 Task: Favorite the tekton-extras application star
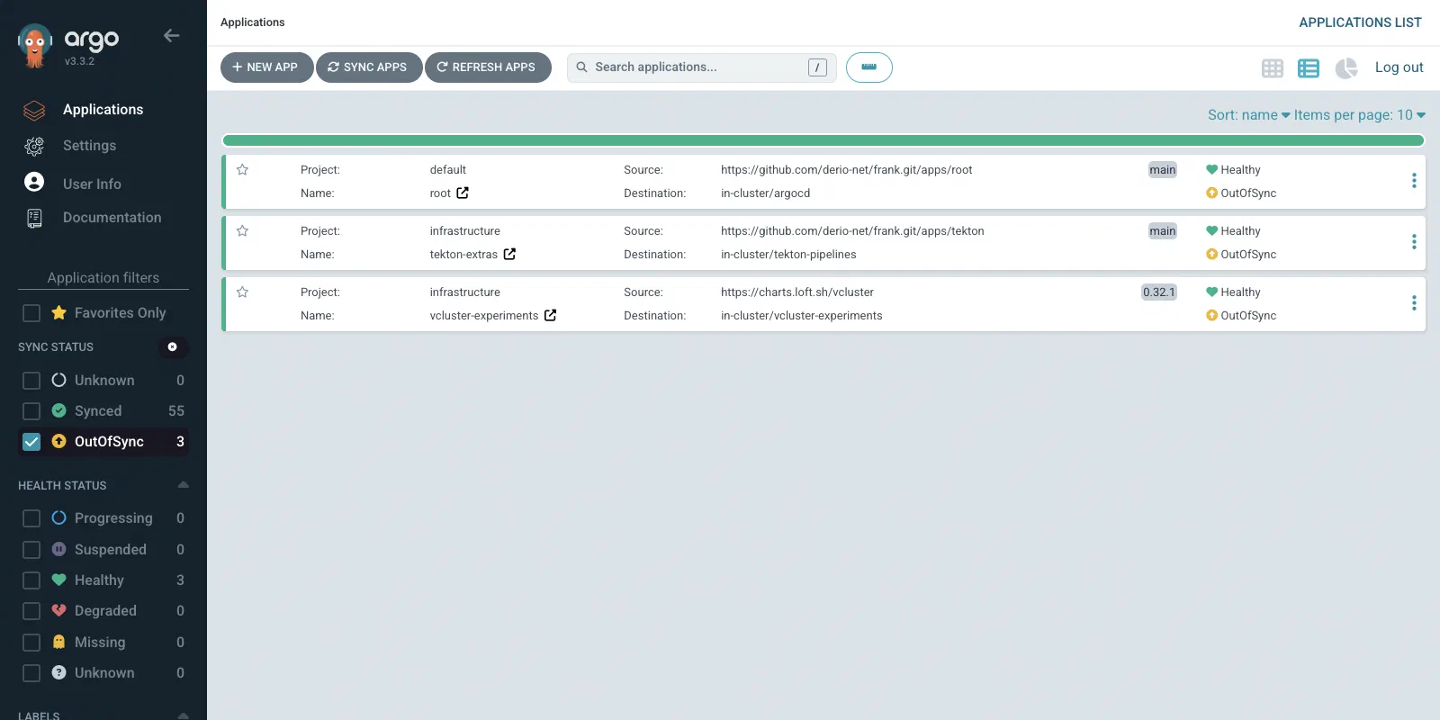[x=242, y=231]
